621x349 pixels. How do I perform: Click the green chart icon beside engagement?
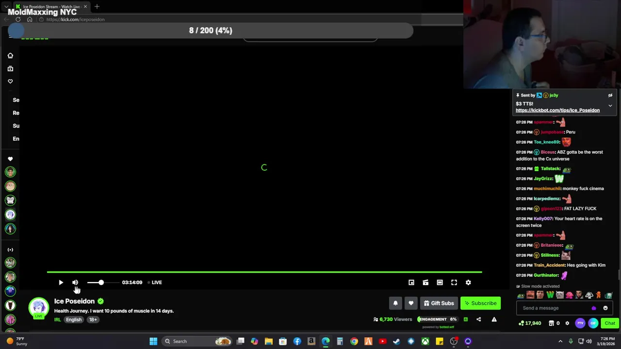pos(466,319)
